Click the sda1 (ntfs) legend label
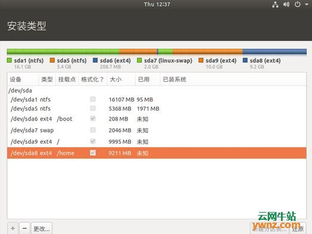 (29, 61)
